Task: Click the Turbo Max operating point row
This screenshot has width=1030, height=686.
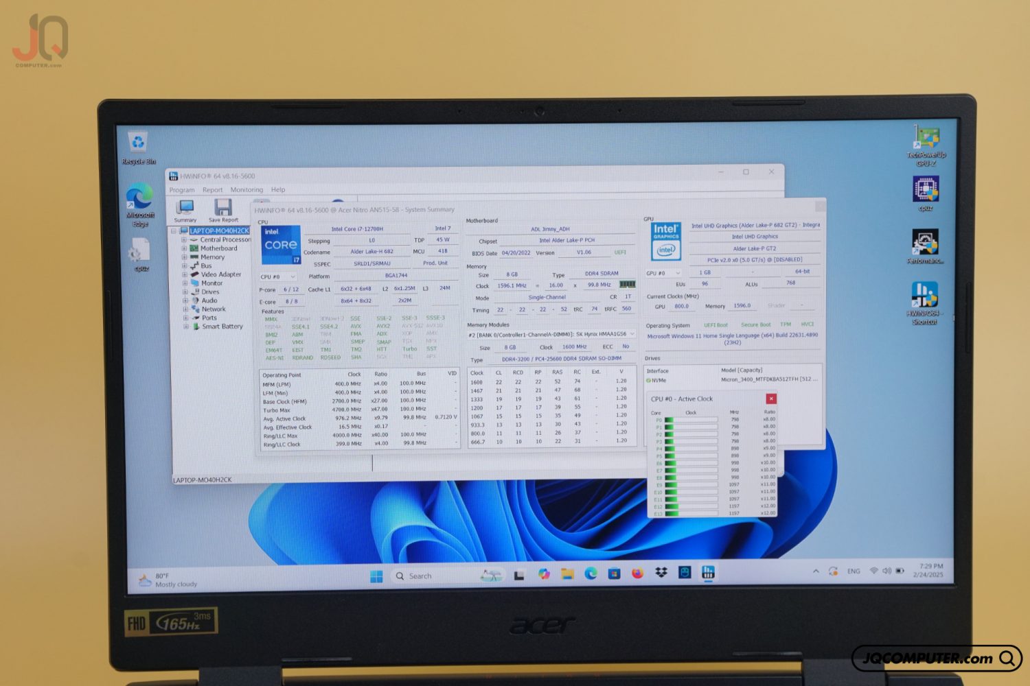Action: point(358,410)
